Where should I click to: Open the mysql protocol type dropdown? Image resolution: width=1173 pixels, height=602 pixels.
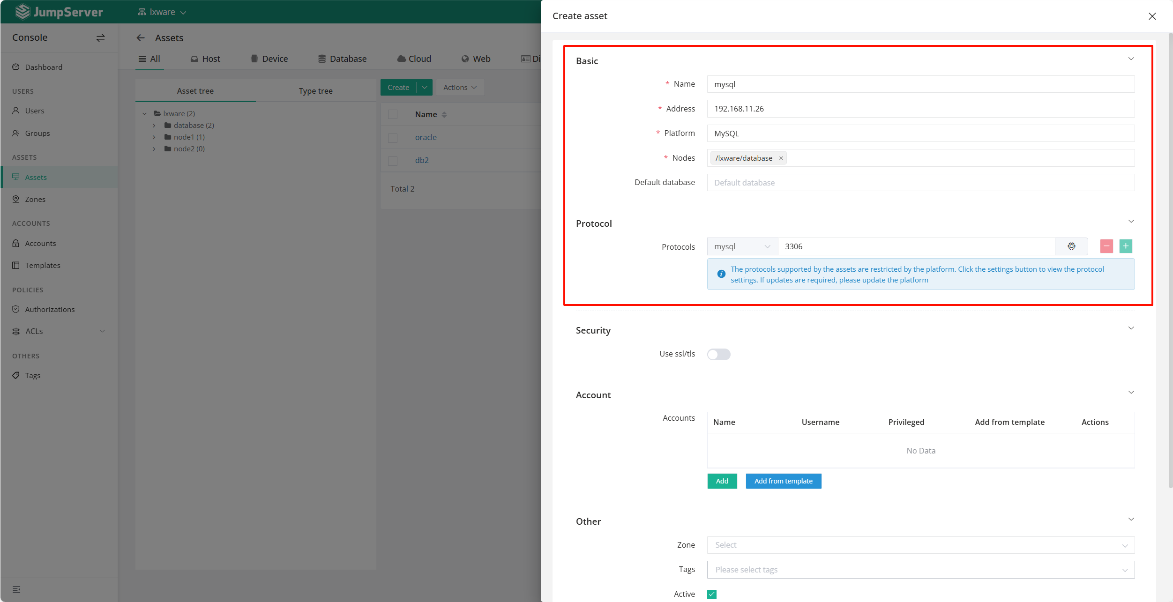(x=742, y=246)
